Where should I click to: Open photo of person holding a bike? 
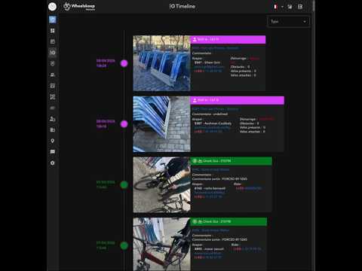(x=161, y=184)
